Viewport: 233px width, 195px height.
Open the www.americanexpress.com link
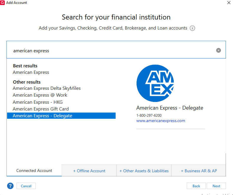click(161, 121)
